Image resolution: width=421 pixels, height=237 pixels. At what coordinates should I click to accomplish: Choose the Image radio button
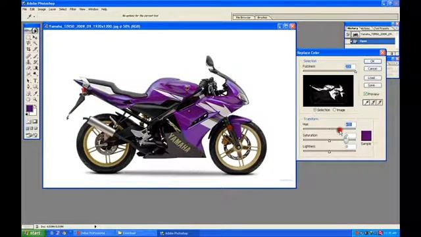click(335, 110)
